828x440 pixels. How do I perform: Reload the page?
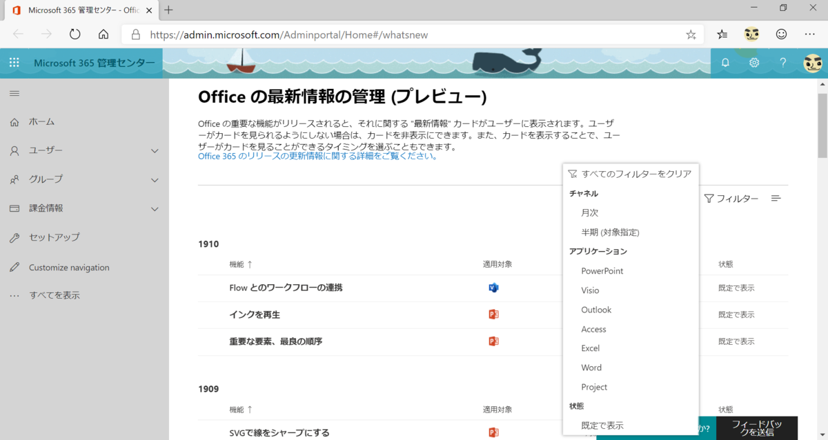click(75, 34)
